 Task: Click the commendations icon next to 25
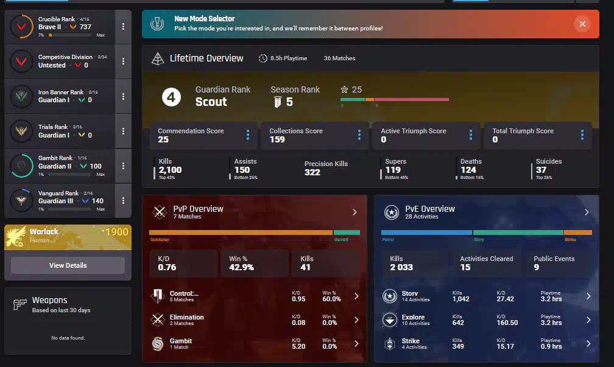tap(345, 89)
